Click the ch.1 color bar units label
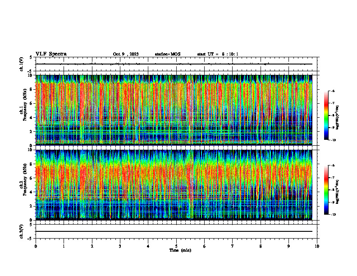 click(x=338, y=118)
